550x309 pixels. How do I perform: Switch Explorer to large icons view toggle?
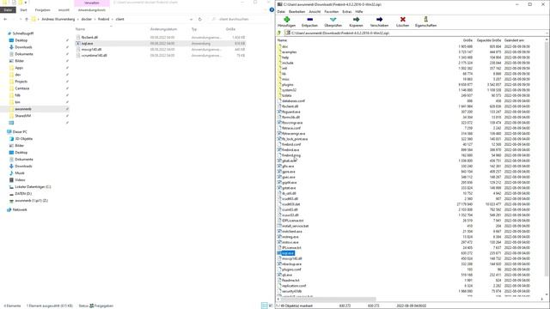(x=271, y=306)
